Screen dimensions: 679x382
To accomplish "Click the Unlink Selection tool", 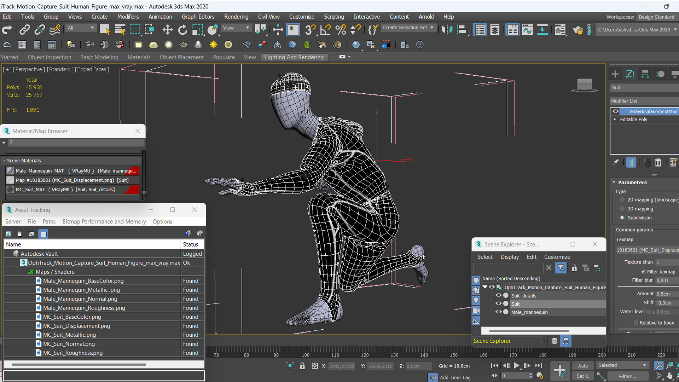I will [40, 30].
